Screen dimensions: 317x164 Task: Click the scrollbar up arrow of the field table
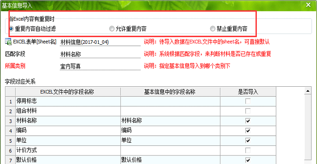[x=307, y=91]
